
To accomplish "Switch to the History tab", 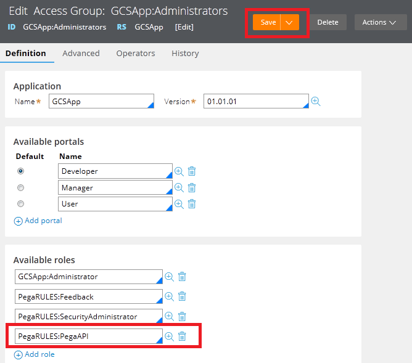I will click(185, 53).
